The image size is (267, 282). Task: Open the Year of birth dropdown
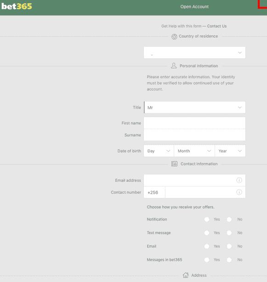pos(230,151)
